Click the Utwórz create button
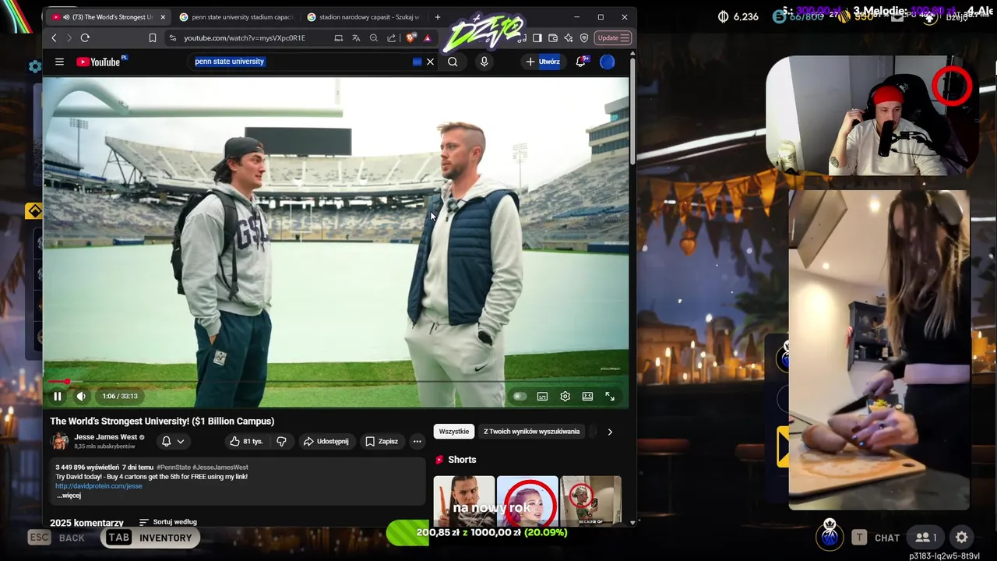 (542, 62)
